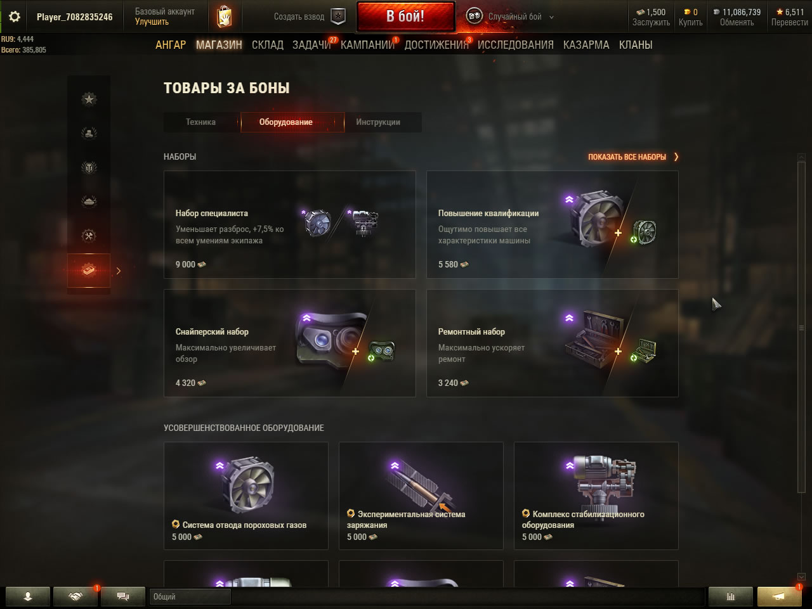Open the Снайперский набор bundle card

point(290,343)
